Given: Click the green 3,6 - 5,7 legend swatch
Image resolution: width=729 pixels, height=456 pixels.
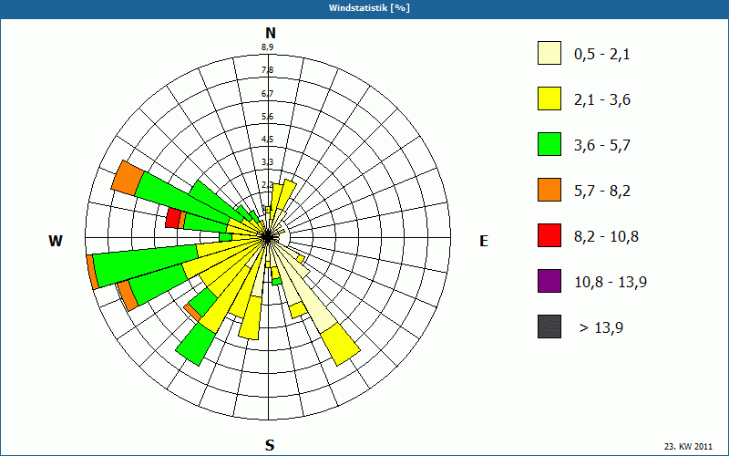Looking at the screenshot, I should pyautogui.click(x=549, y=144).
